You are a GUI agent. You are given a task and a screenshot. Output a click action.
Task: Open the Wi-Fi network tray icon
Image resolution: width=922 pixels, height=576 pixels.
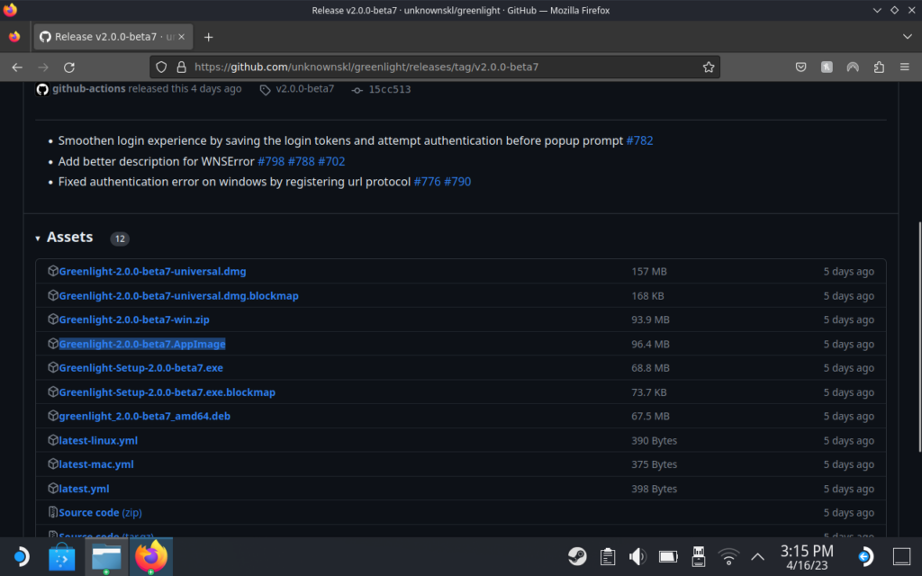click(x=728, y=556)
